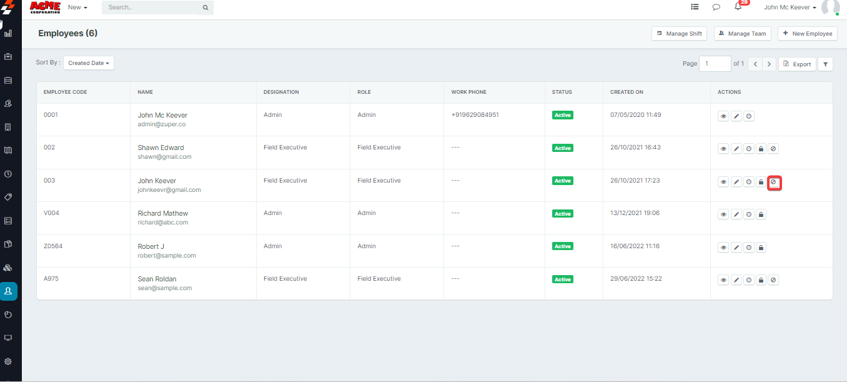This screenshot has width=847, height=382.
Task: Click the page number input field
Action: [715, 64]
